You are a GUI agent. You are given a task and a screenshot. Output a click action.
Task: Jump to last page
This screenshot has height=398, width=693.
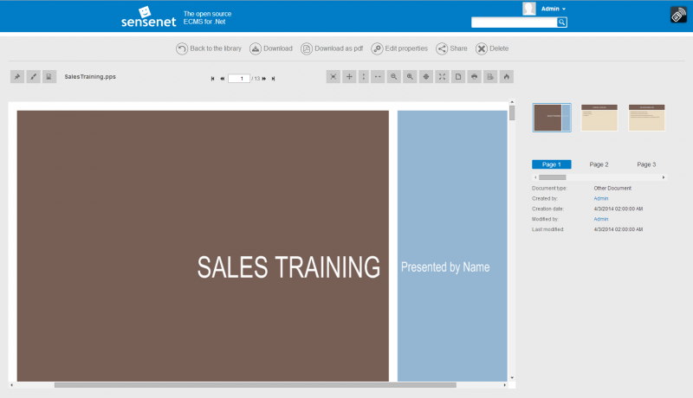click(x=273, y=79)
